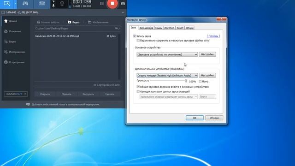Toggle the mouse cursor effect icon
295x166 pixels.
53,1
